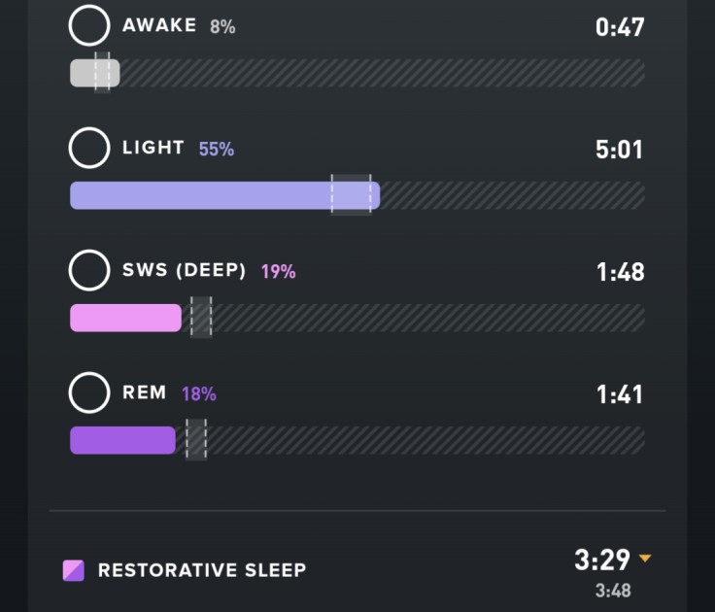The image size is (715, 612).
Task: Click the SWS typical range marker
Action: [x=201, y=318]
